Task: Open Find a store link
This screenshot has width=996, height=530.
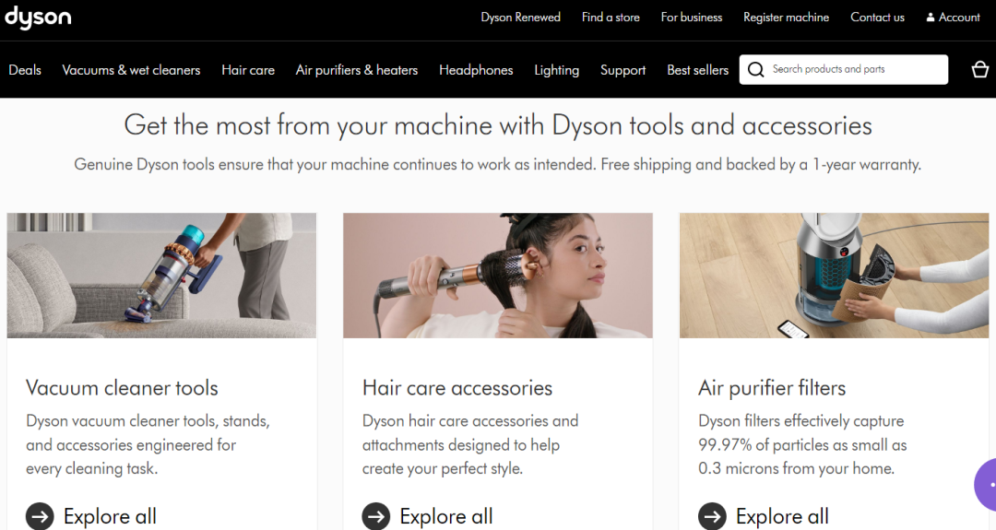Action: (x=611, y=18)
